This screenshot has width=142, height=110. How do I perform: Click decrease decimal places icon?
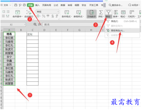coord(57,16)
